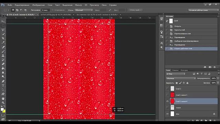This screenshot has height=124, width=220.
Task: Switch to the Channels 'Каналы' tab
Action: tap(175, 70)
